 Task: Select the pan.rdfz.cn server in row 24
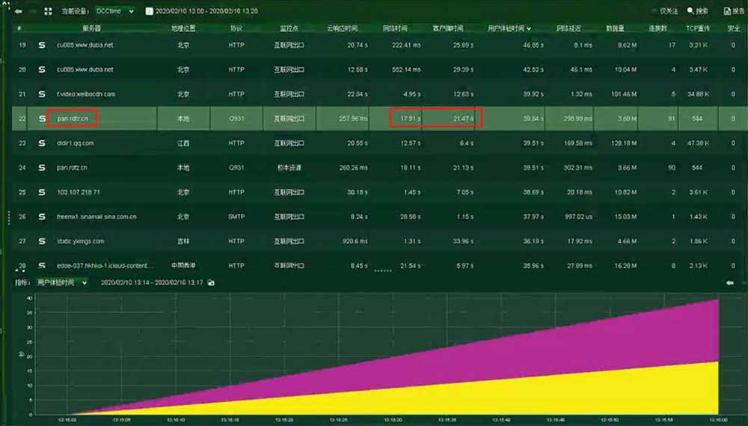click(x=72, y=168)
